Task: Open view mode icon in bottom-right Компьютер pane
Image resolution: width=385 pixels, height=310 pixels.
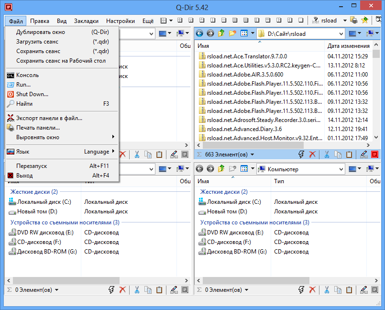Action: point(244,168)
